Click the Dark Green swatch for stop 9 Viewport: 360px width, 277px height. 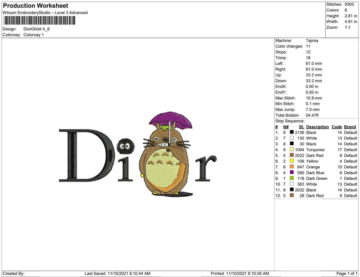click(292, 178)
